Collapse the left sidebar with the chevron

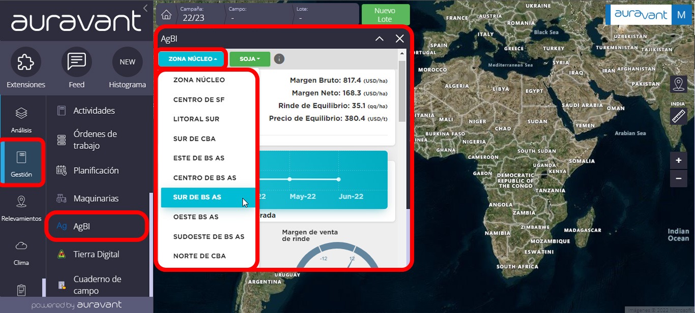146,8
